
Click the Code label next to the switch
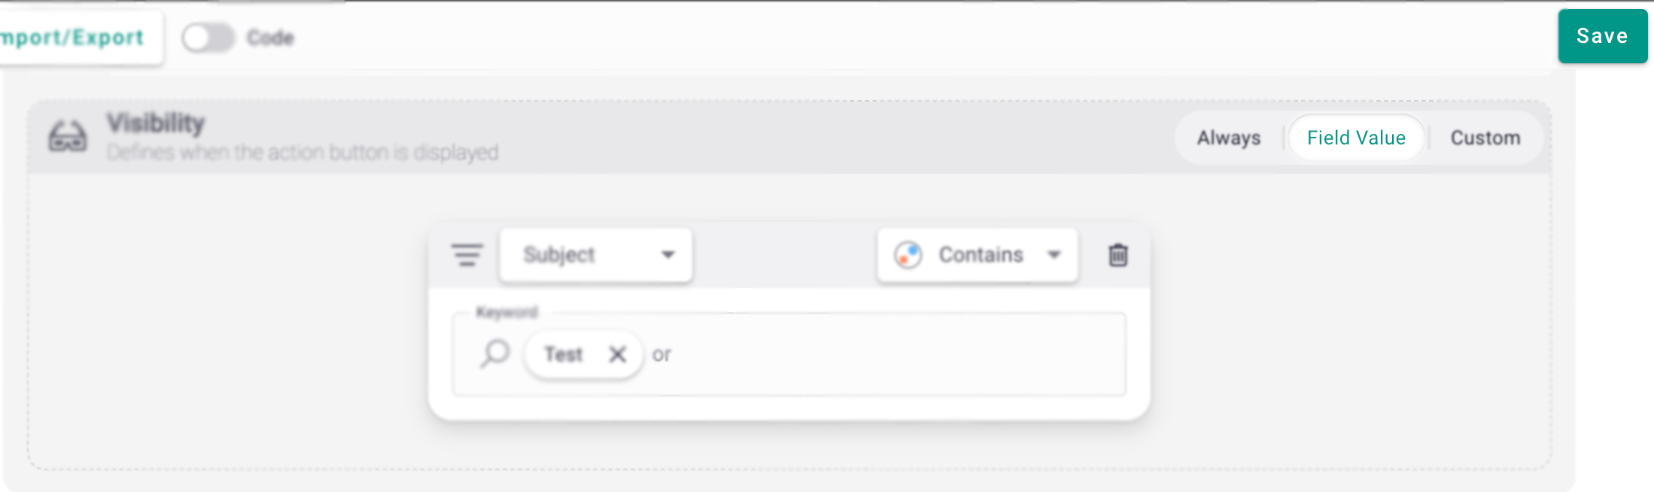270,38
